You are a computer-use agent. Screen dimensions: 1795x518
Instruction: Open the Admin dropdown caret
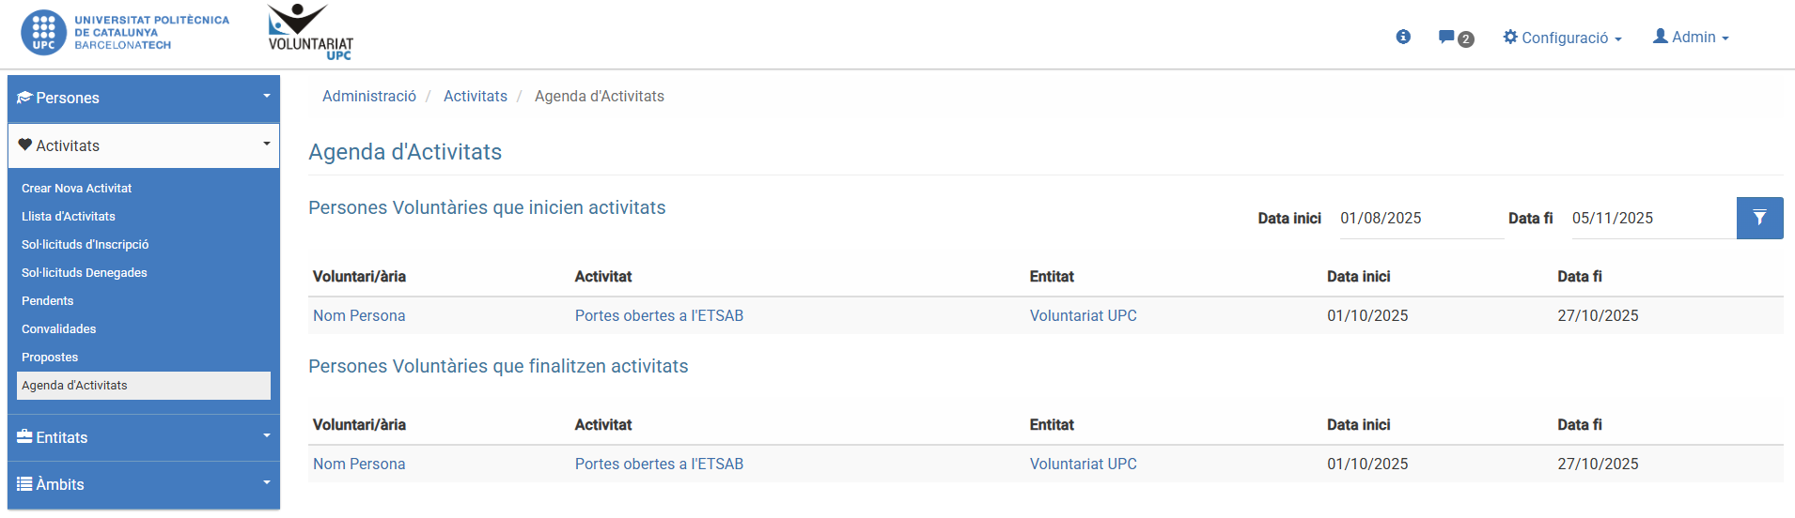(1725, 38)
